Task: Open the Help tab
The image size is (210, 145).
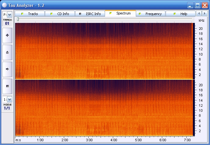Action: 180,14
